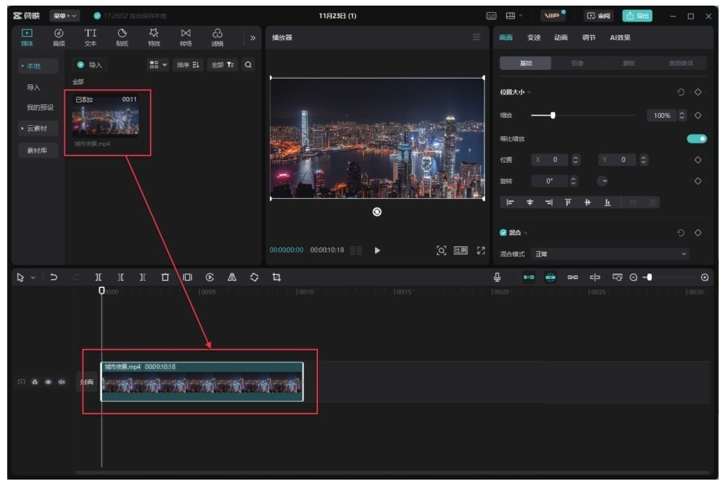This screenshot has width=722, height=486.
Task: Click the timeline zoom slider
Action: click(x=671, y=277)
